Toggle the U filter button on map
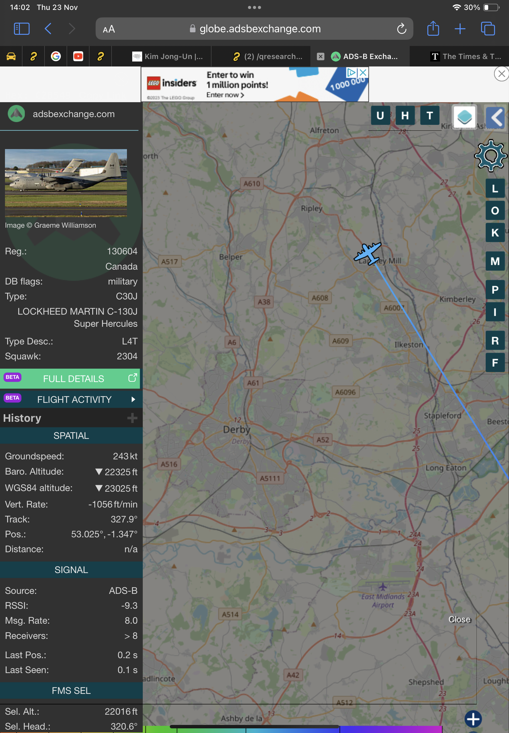This screenshot has height=733, width=509. [x=380, y=116]
